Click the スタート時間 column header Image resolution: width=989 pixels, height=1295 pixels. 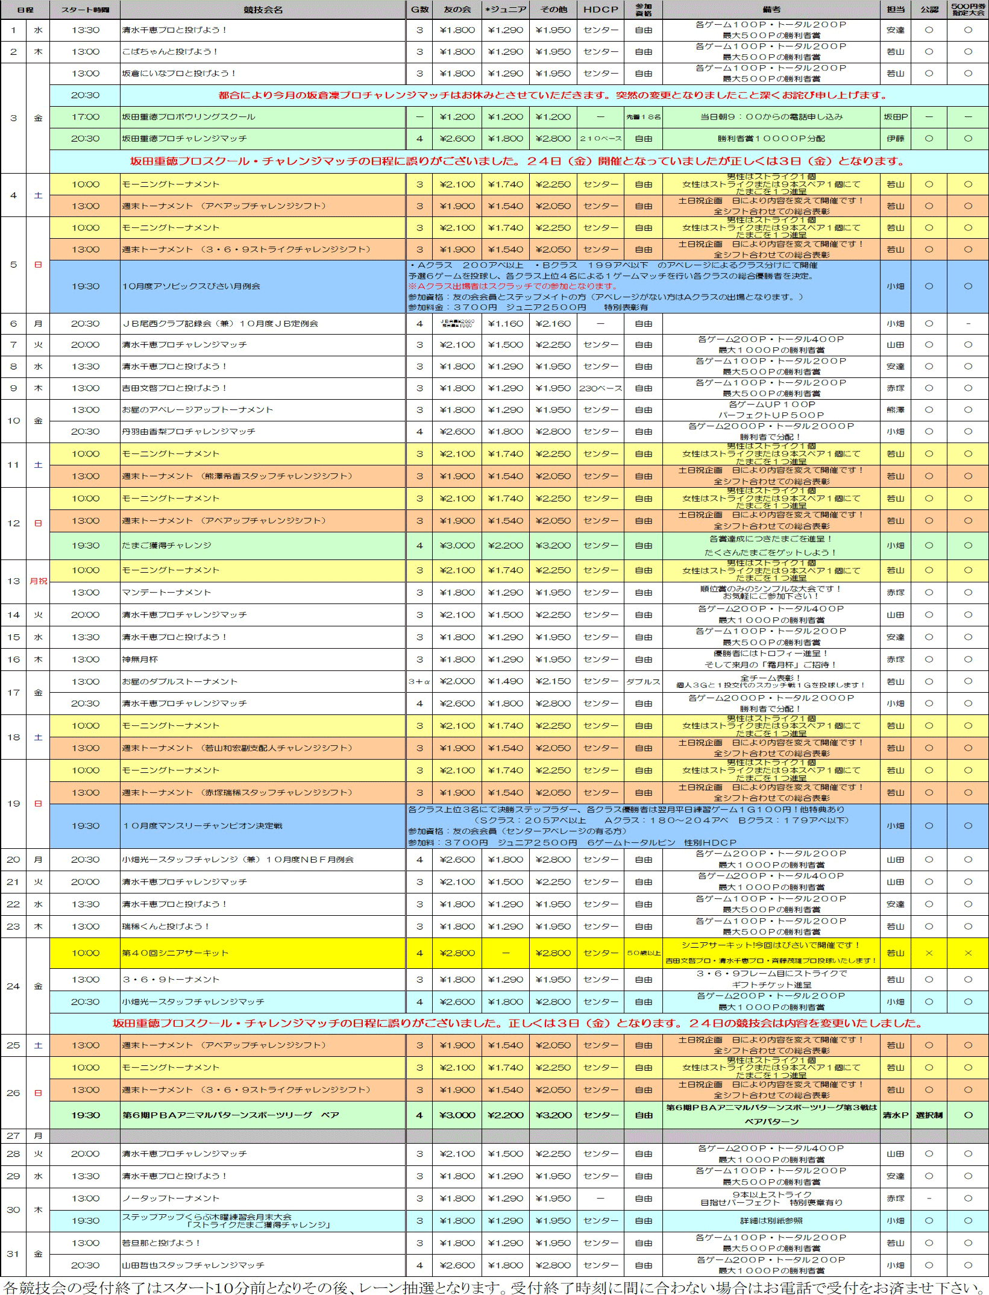pos(85,10)
